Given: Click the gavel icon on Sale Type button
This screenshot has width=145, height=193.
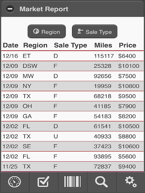Looking at the screenshot, I should point(80,31).
